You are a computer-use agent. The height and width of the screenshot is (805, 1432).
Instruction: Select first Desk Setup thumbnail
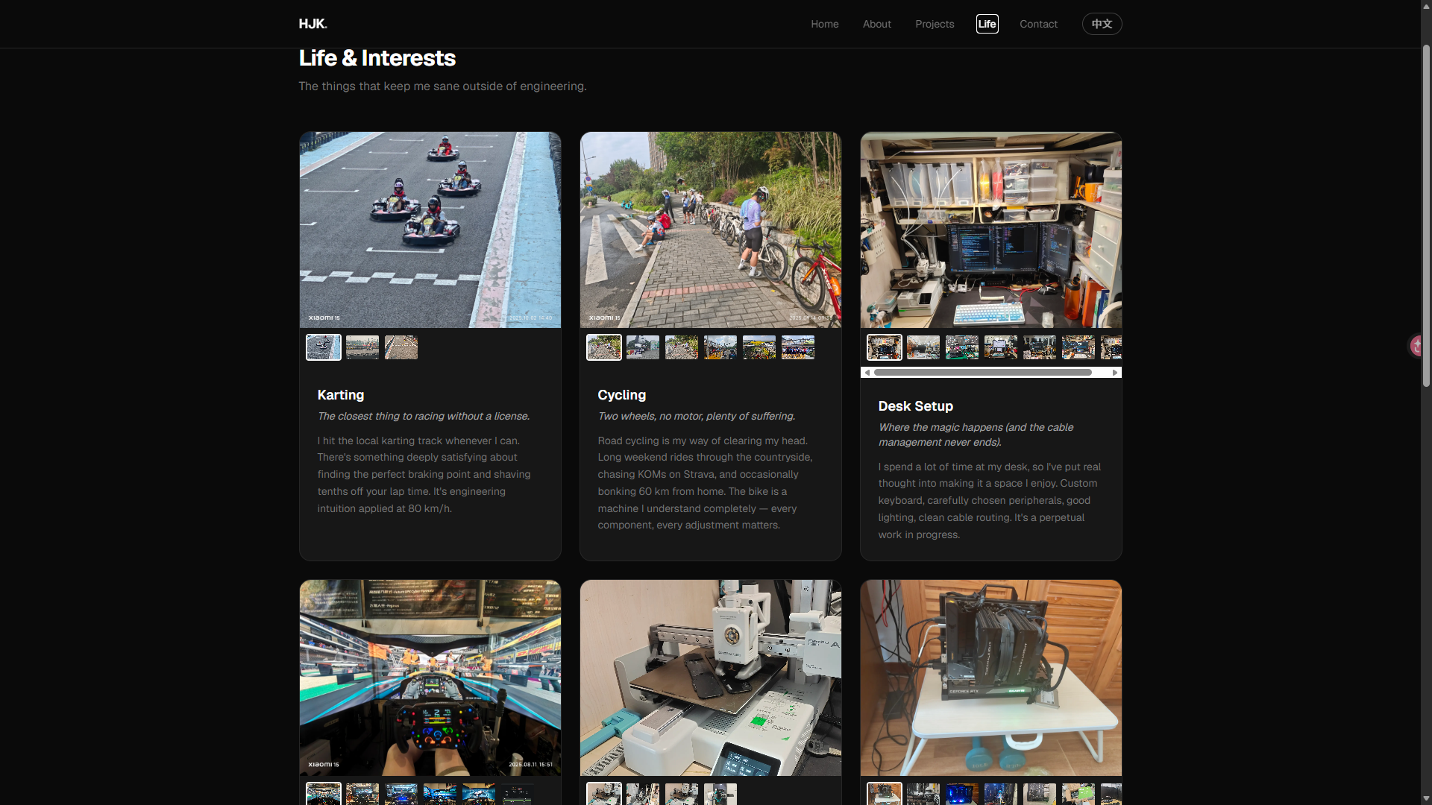[885, 347]
